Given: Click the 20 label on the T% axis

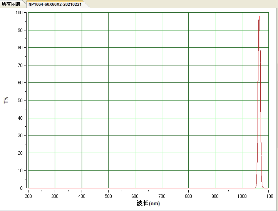Looking at the screenshot, I should pos(20,153).
